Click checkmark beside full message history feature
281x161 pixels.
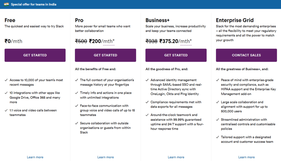tap(77, 80)
